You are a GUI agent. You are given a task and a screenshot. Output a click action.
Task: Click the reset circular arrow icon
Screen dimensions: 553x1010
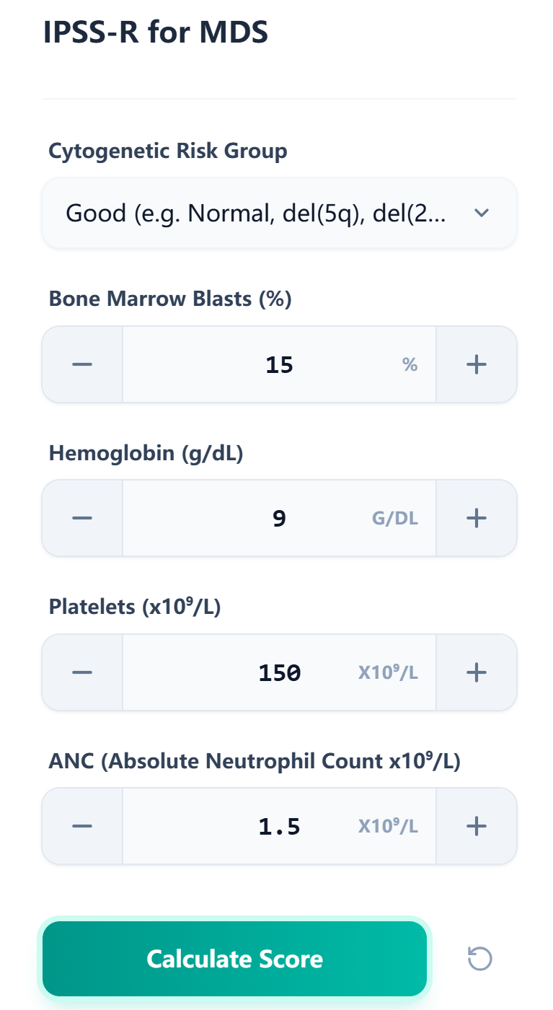[478, 958]
